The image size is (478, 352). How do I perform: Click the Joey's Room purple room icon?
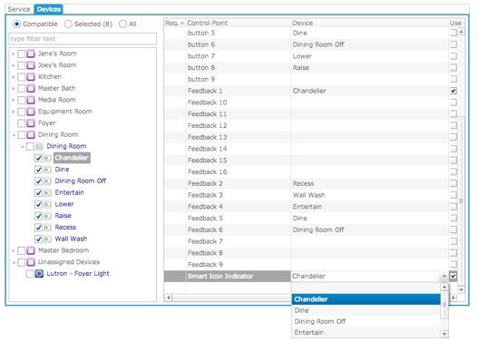(31, 65)
